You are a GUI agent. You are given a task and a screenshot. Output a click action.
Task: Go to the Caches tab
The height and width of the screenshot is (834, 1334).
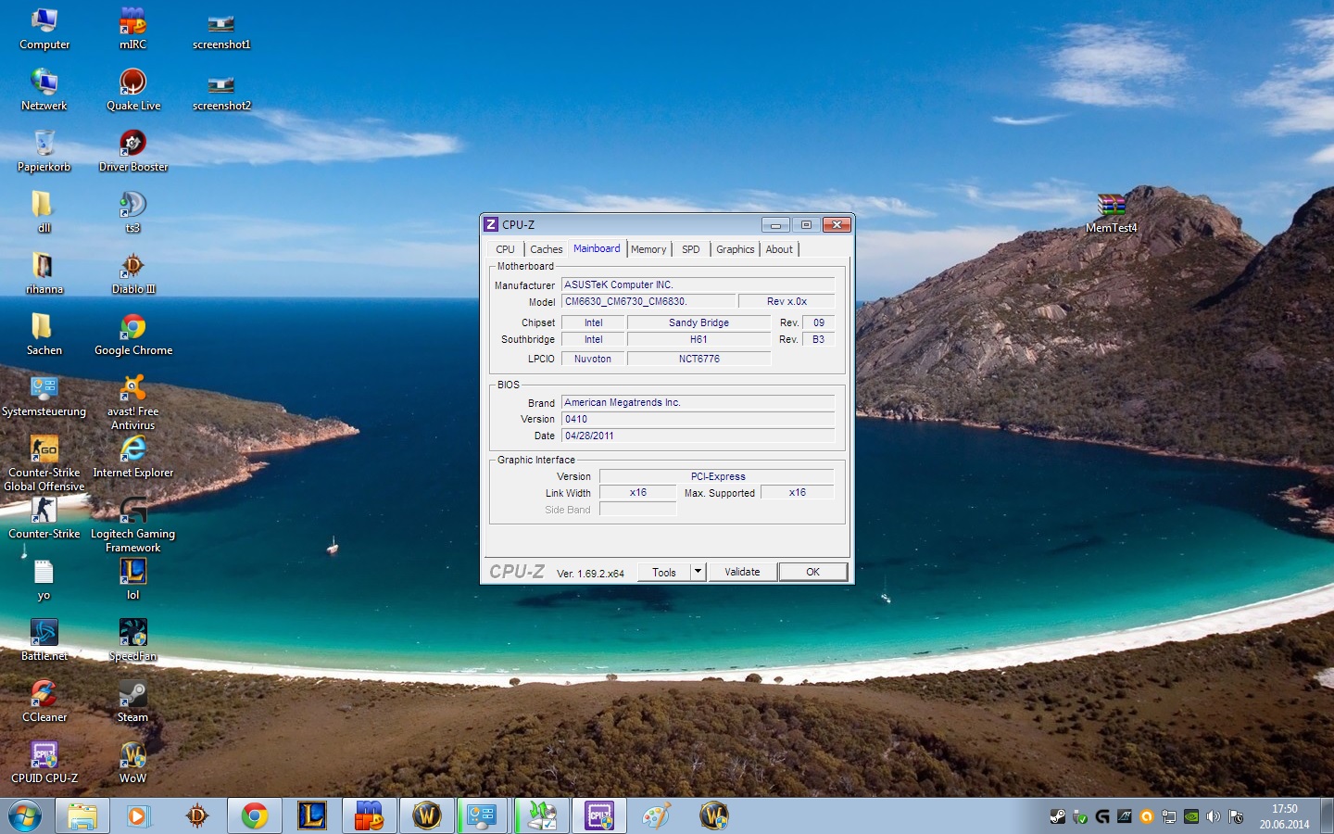[x=546, y=249]
